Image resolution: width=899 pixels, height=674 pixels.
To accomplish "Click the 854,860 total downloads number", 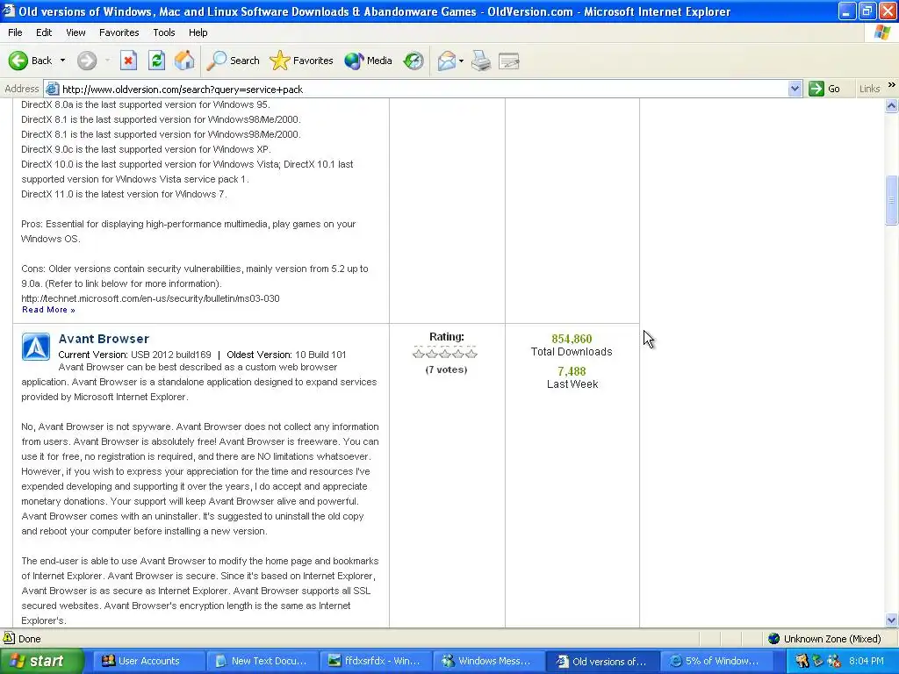I will (572, 339).
